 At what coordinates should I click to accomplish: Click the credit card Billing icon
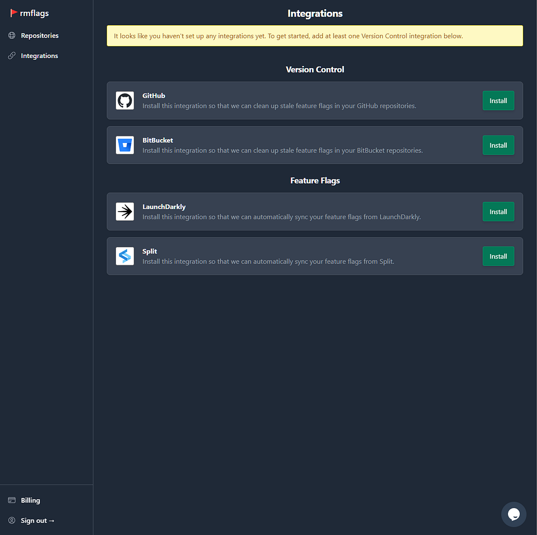[x=12, y=501]
